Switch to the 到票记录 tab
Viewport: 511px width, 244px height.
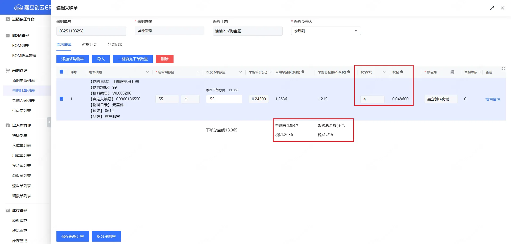click(115, 45)
